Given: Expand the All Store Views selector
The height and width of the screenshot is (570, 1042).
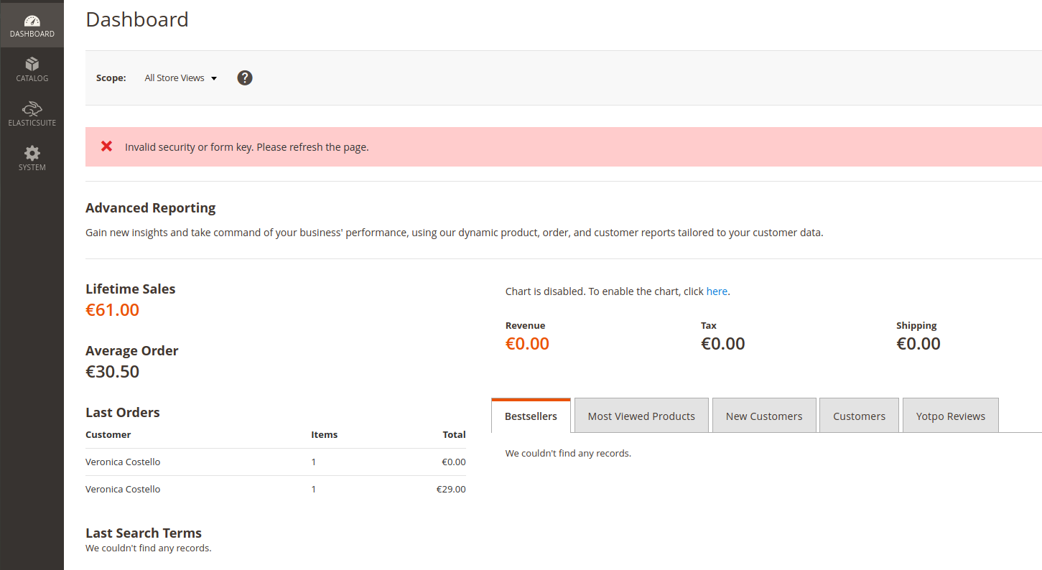Looking at the screenshot, I should [x=180, y=78].
